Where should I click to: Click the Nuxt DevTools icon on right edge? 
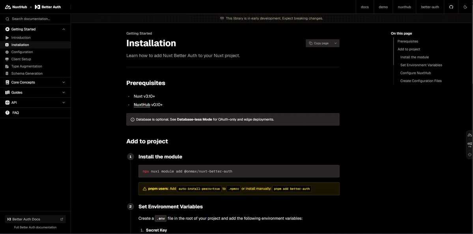point(470,135)
